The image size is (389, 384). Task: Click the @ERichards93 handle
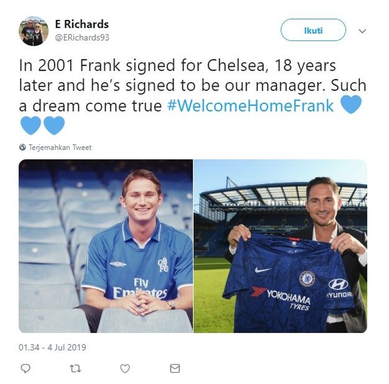[x=82, y=37]
